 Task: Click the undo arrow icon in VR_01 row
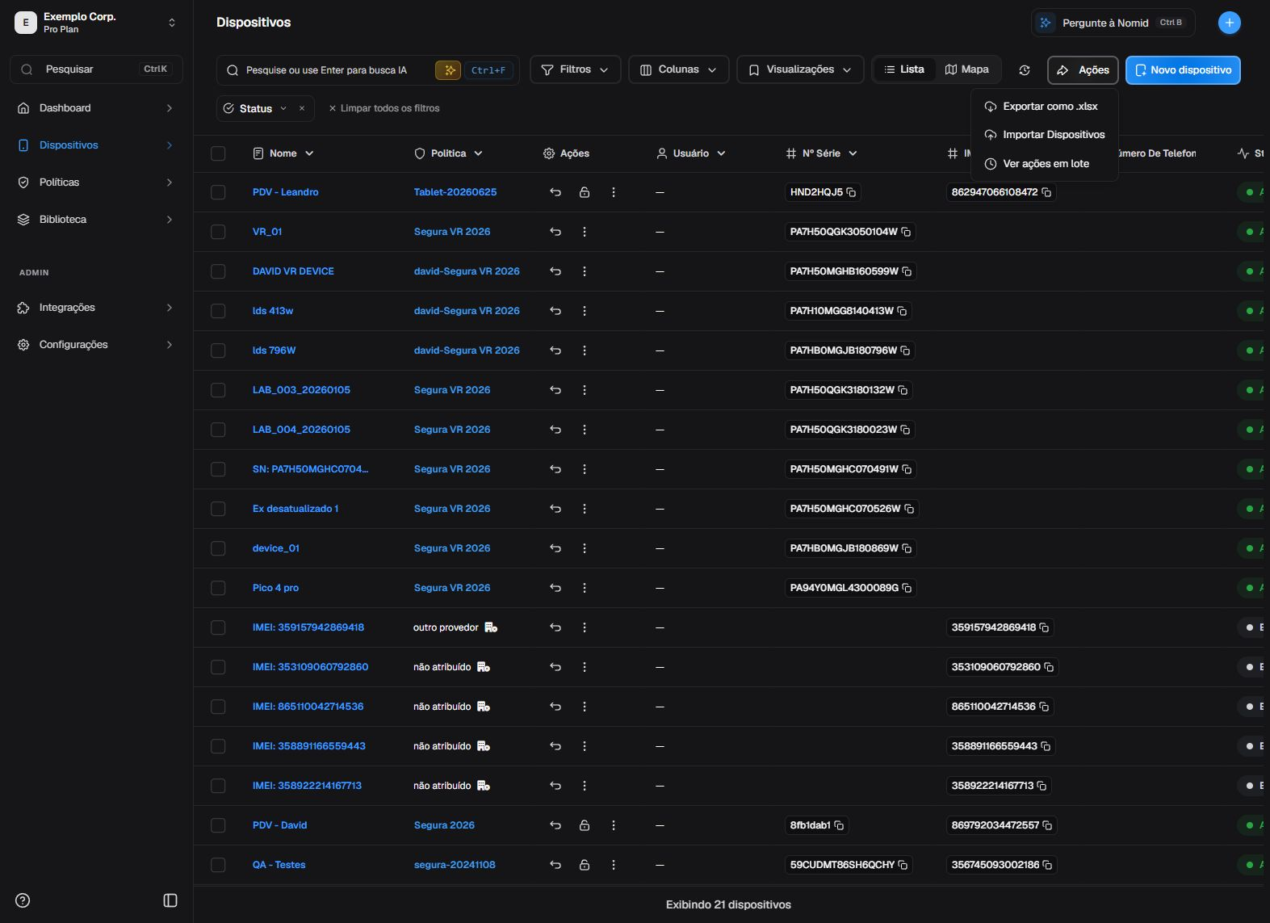(555, 232)
